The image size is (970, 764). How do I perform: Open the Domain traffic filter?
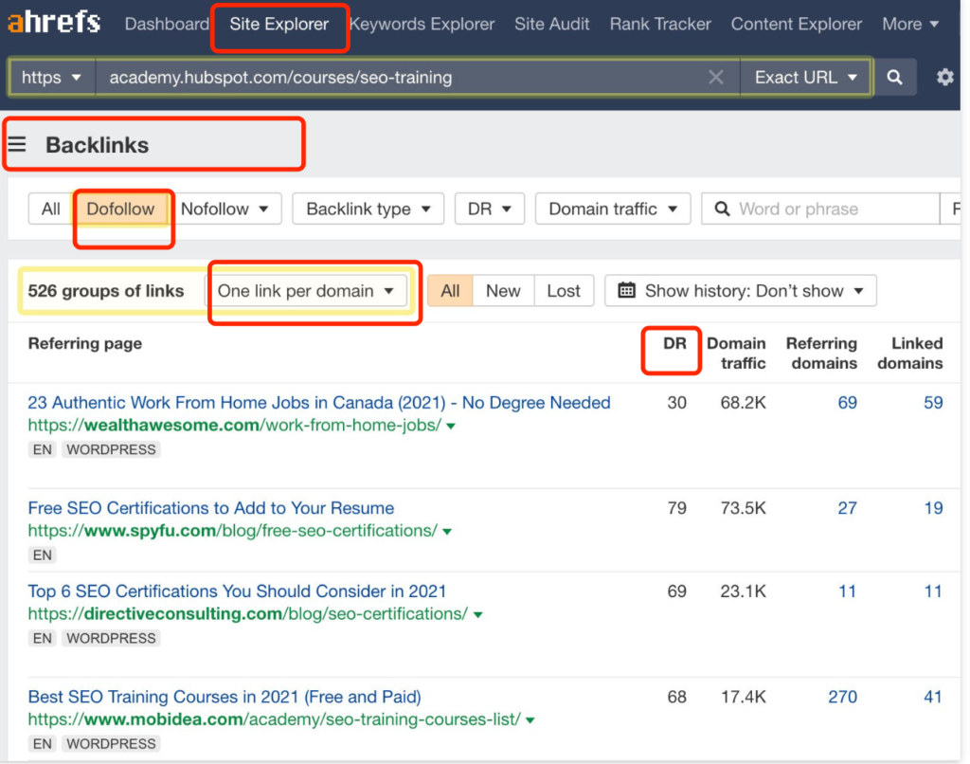click(x=613, y=209)
